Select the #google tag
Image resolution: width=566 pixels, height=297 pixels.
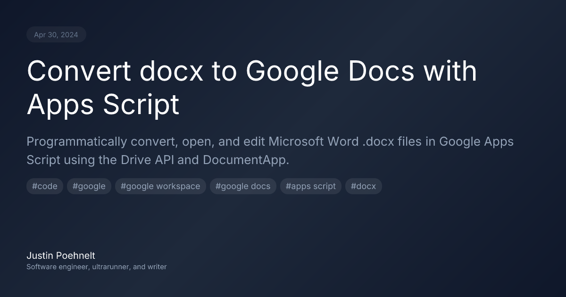pyautogui.click(x=89, y=186)
